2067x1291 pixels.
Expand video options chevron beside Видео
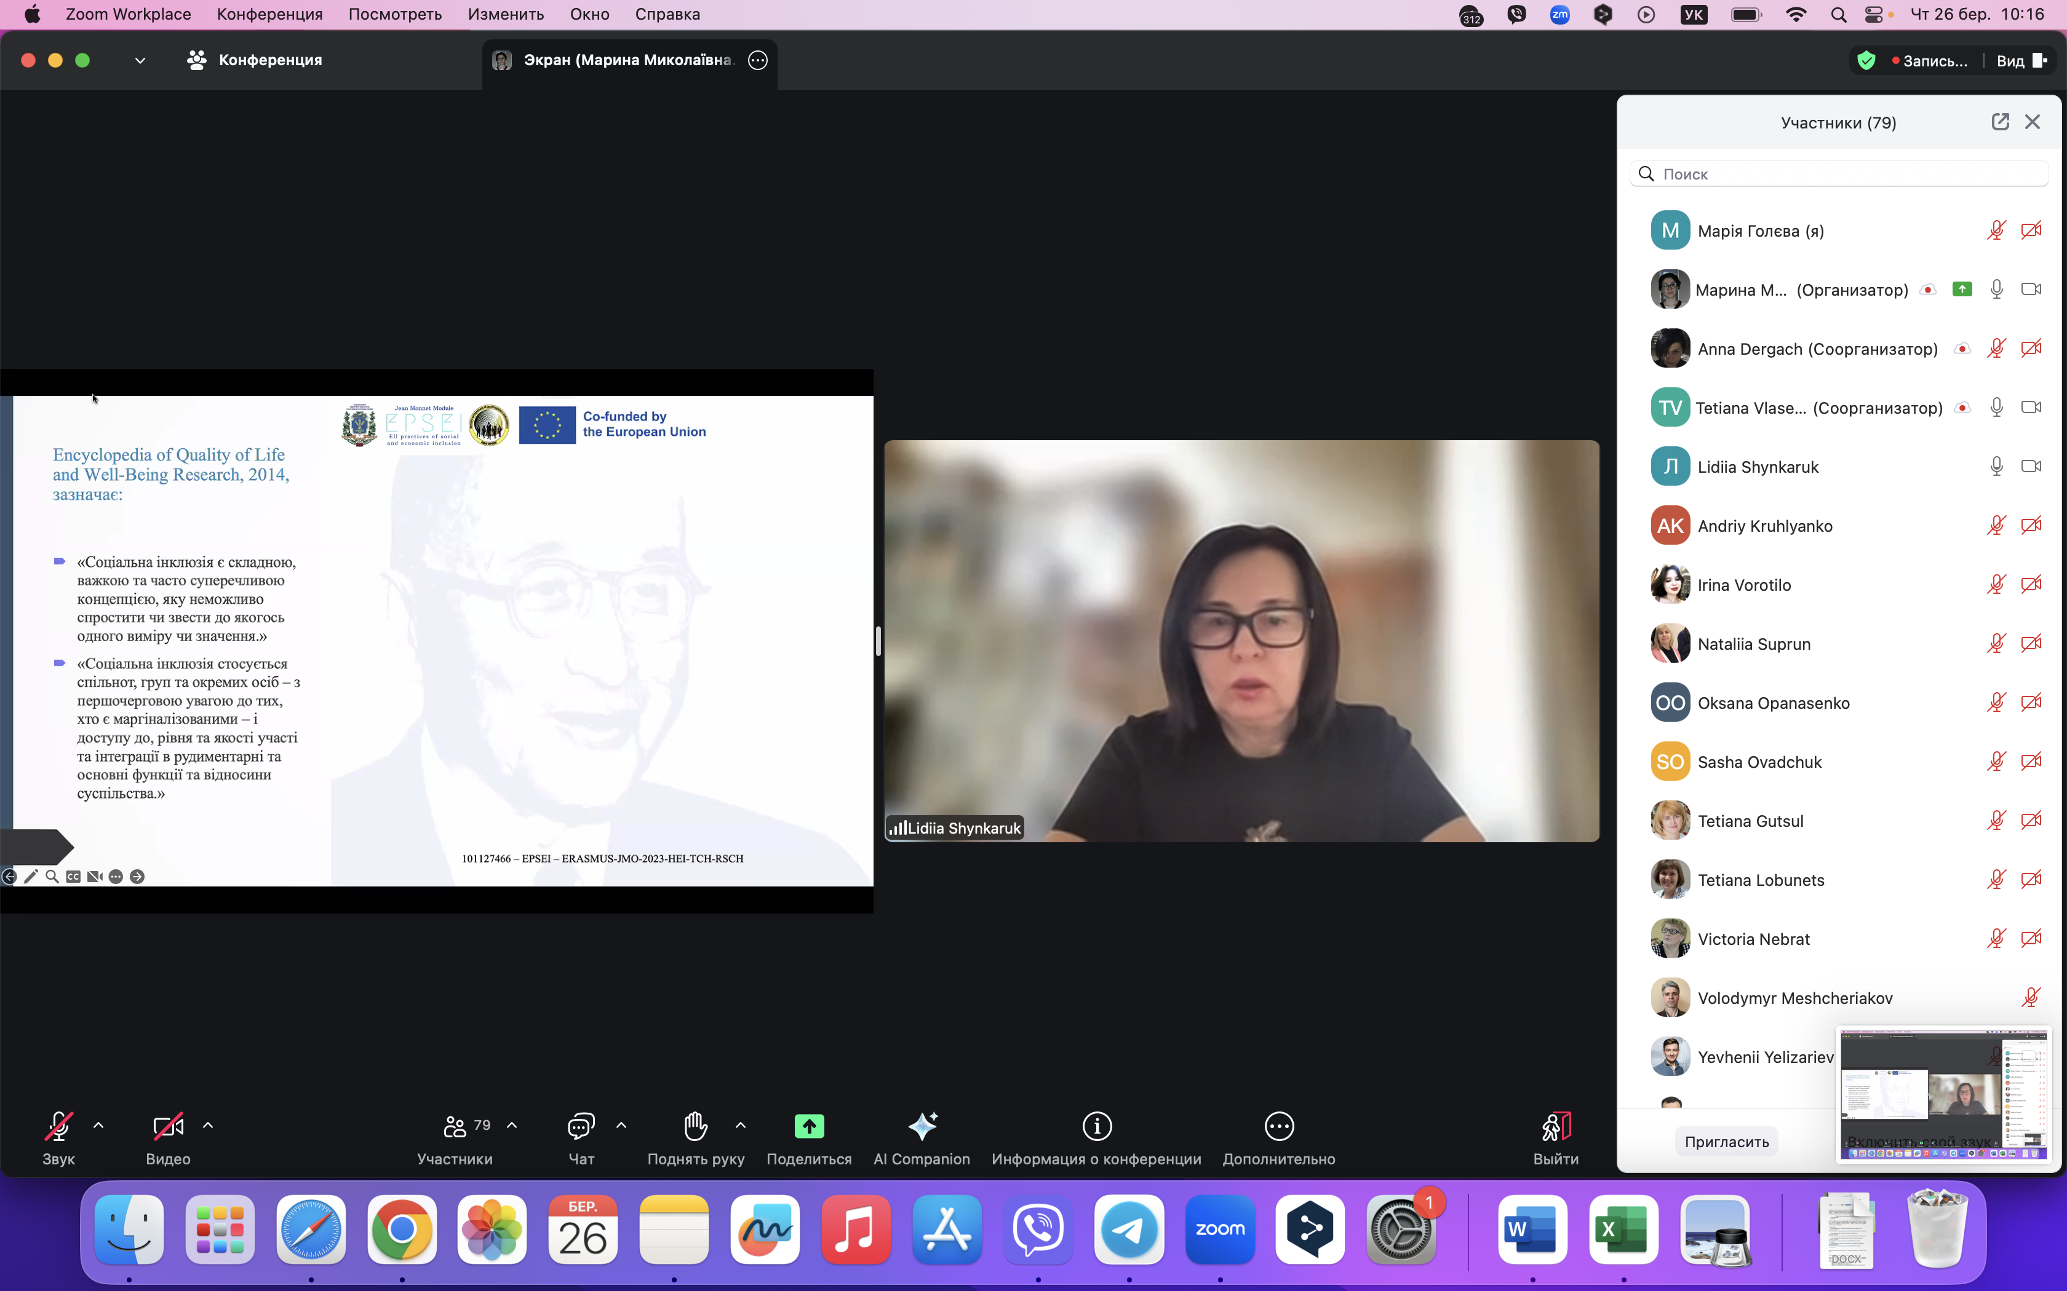[x=207, y=1126]
